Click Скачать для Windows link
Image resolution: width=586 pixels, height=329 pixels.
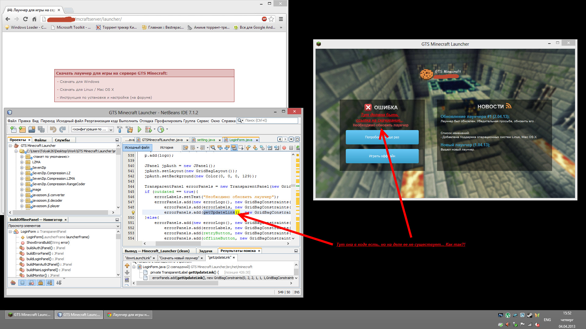coord(79,82)
